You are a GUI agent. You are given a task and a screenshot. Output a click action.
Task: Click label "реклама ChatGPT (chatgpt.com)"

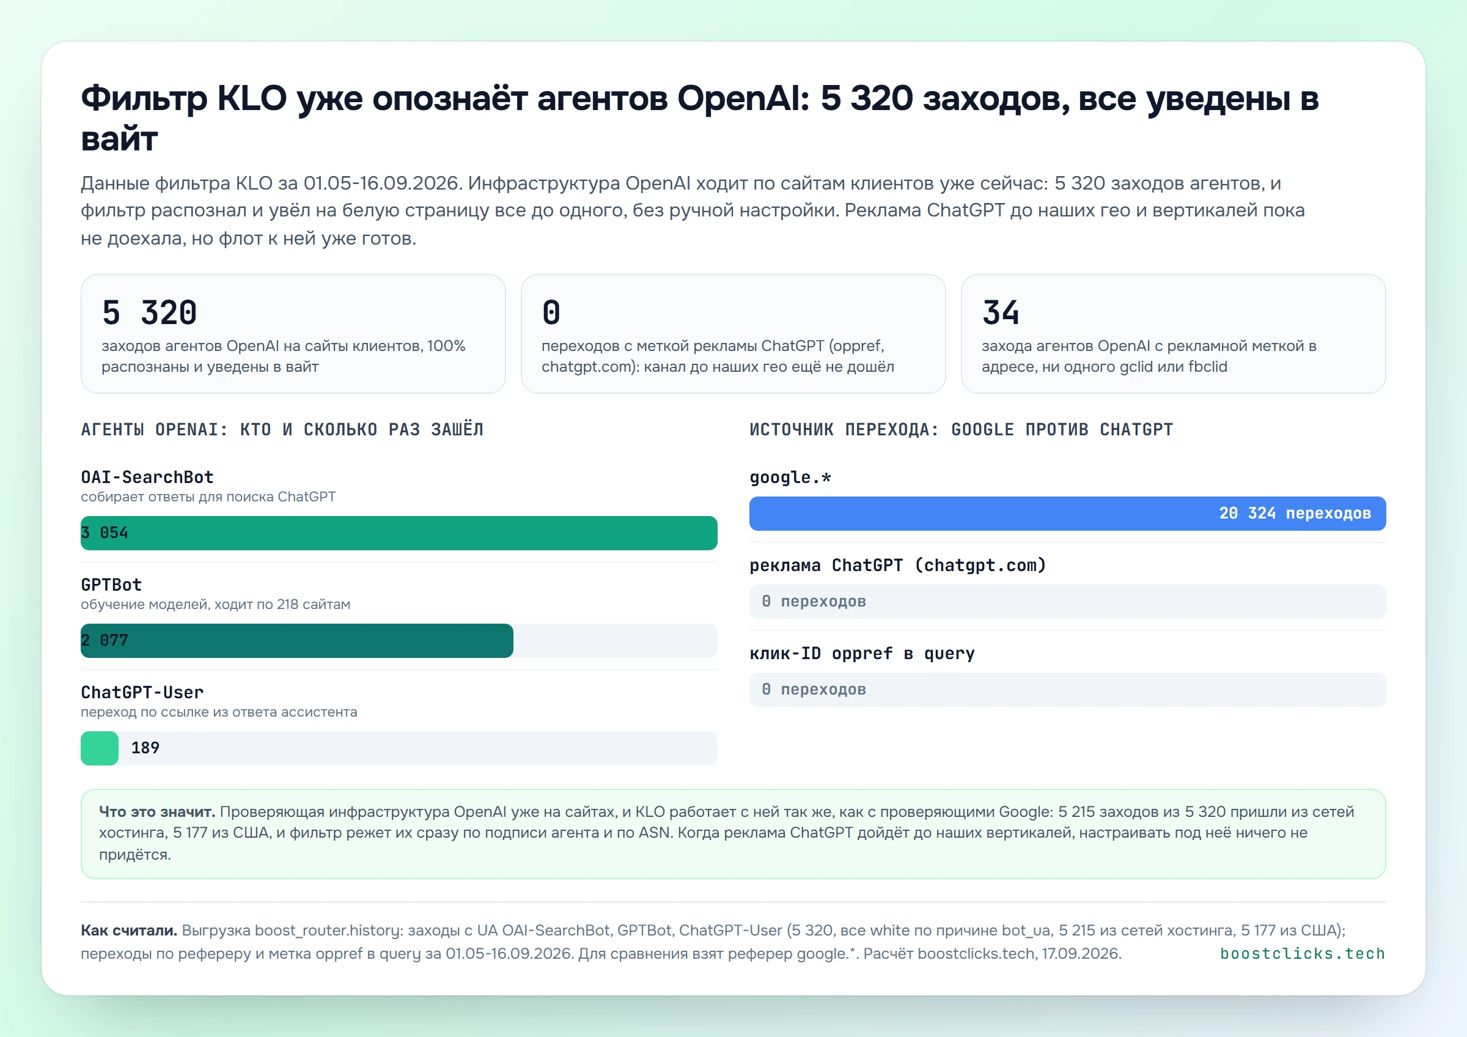[x=898, y=566]
